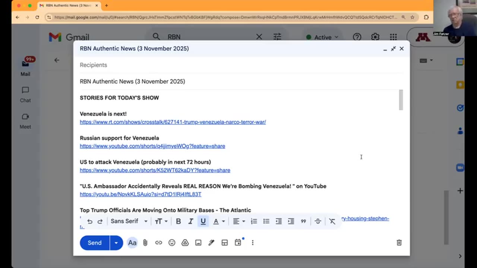Open youtu.be Ambassador video link
Image resolution: width=477 pixels, height=268 pixels.
coord(140,194)
